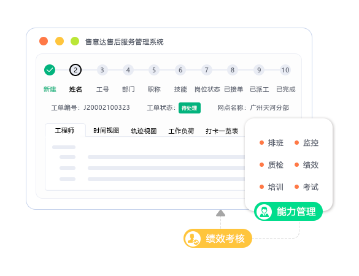This screenshot has width=359, height=276.
Task: Select step 6 circle for 技能
Action: (x=180, y=70)
